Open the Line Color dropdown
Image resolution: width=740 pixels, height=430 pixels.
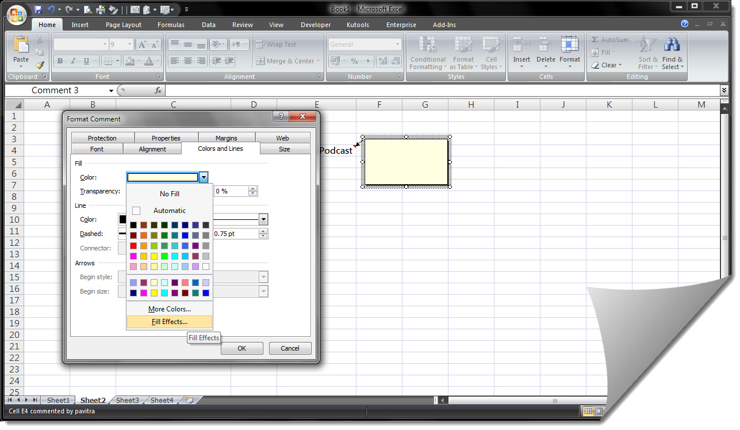[263, 219]
